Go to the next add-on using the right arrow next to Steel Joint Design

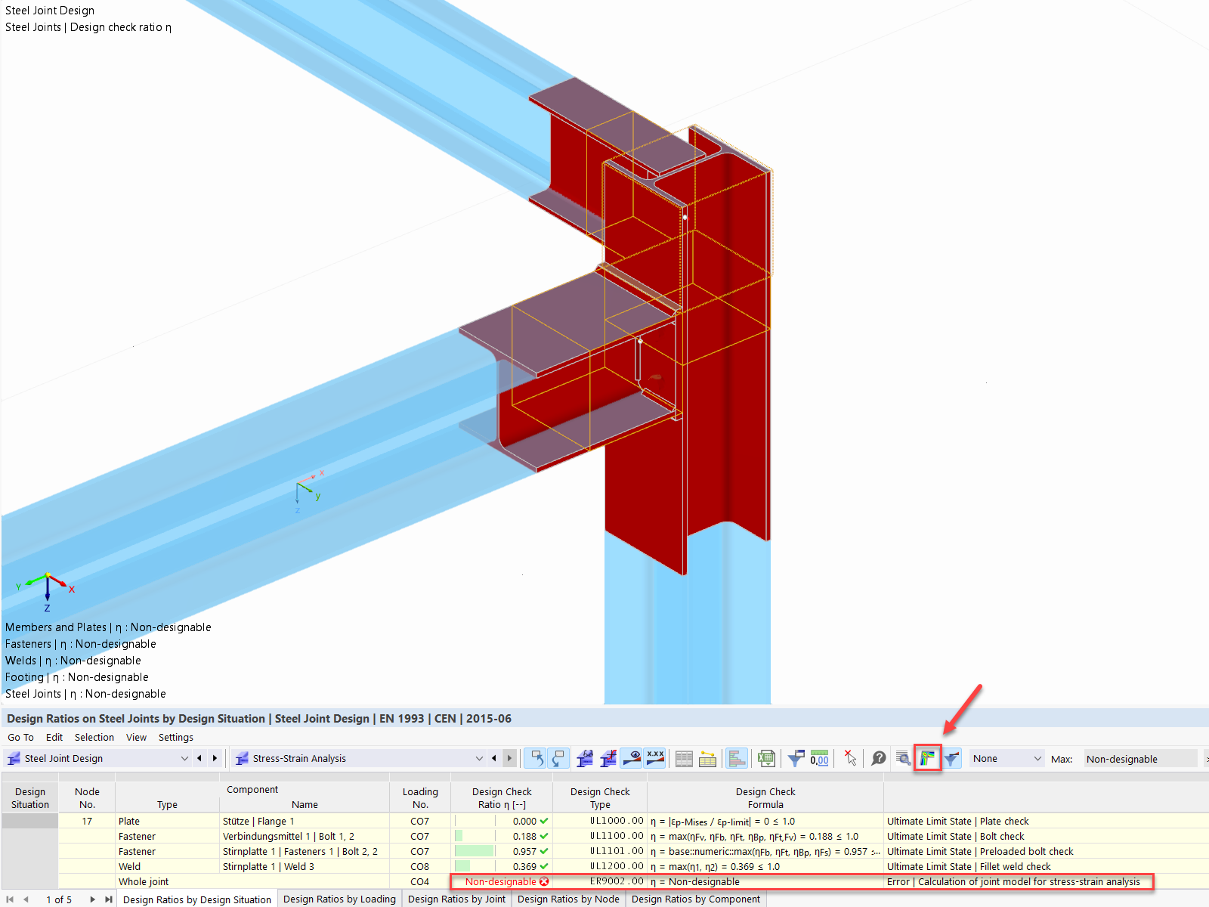point(215,758)
